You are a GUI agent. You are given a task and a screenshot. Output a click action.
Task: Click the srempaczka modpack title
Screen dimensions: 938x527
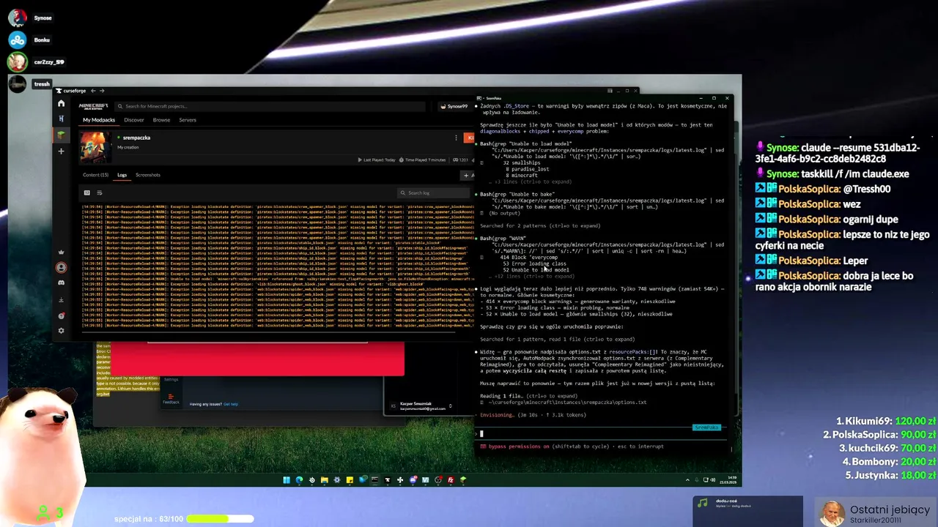136,138
